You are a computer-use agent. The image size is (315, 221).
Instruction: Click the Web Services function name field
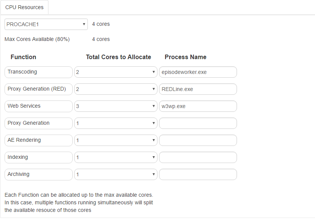(39, 106)
